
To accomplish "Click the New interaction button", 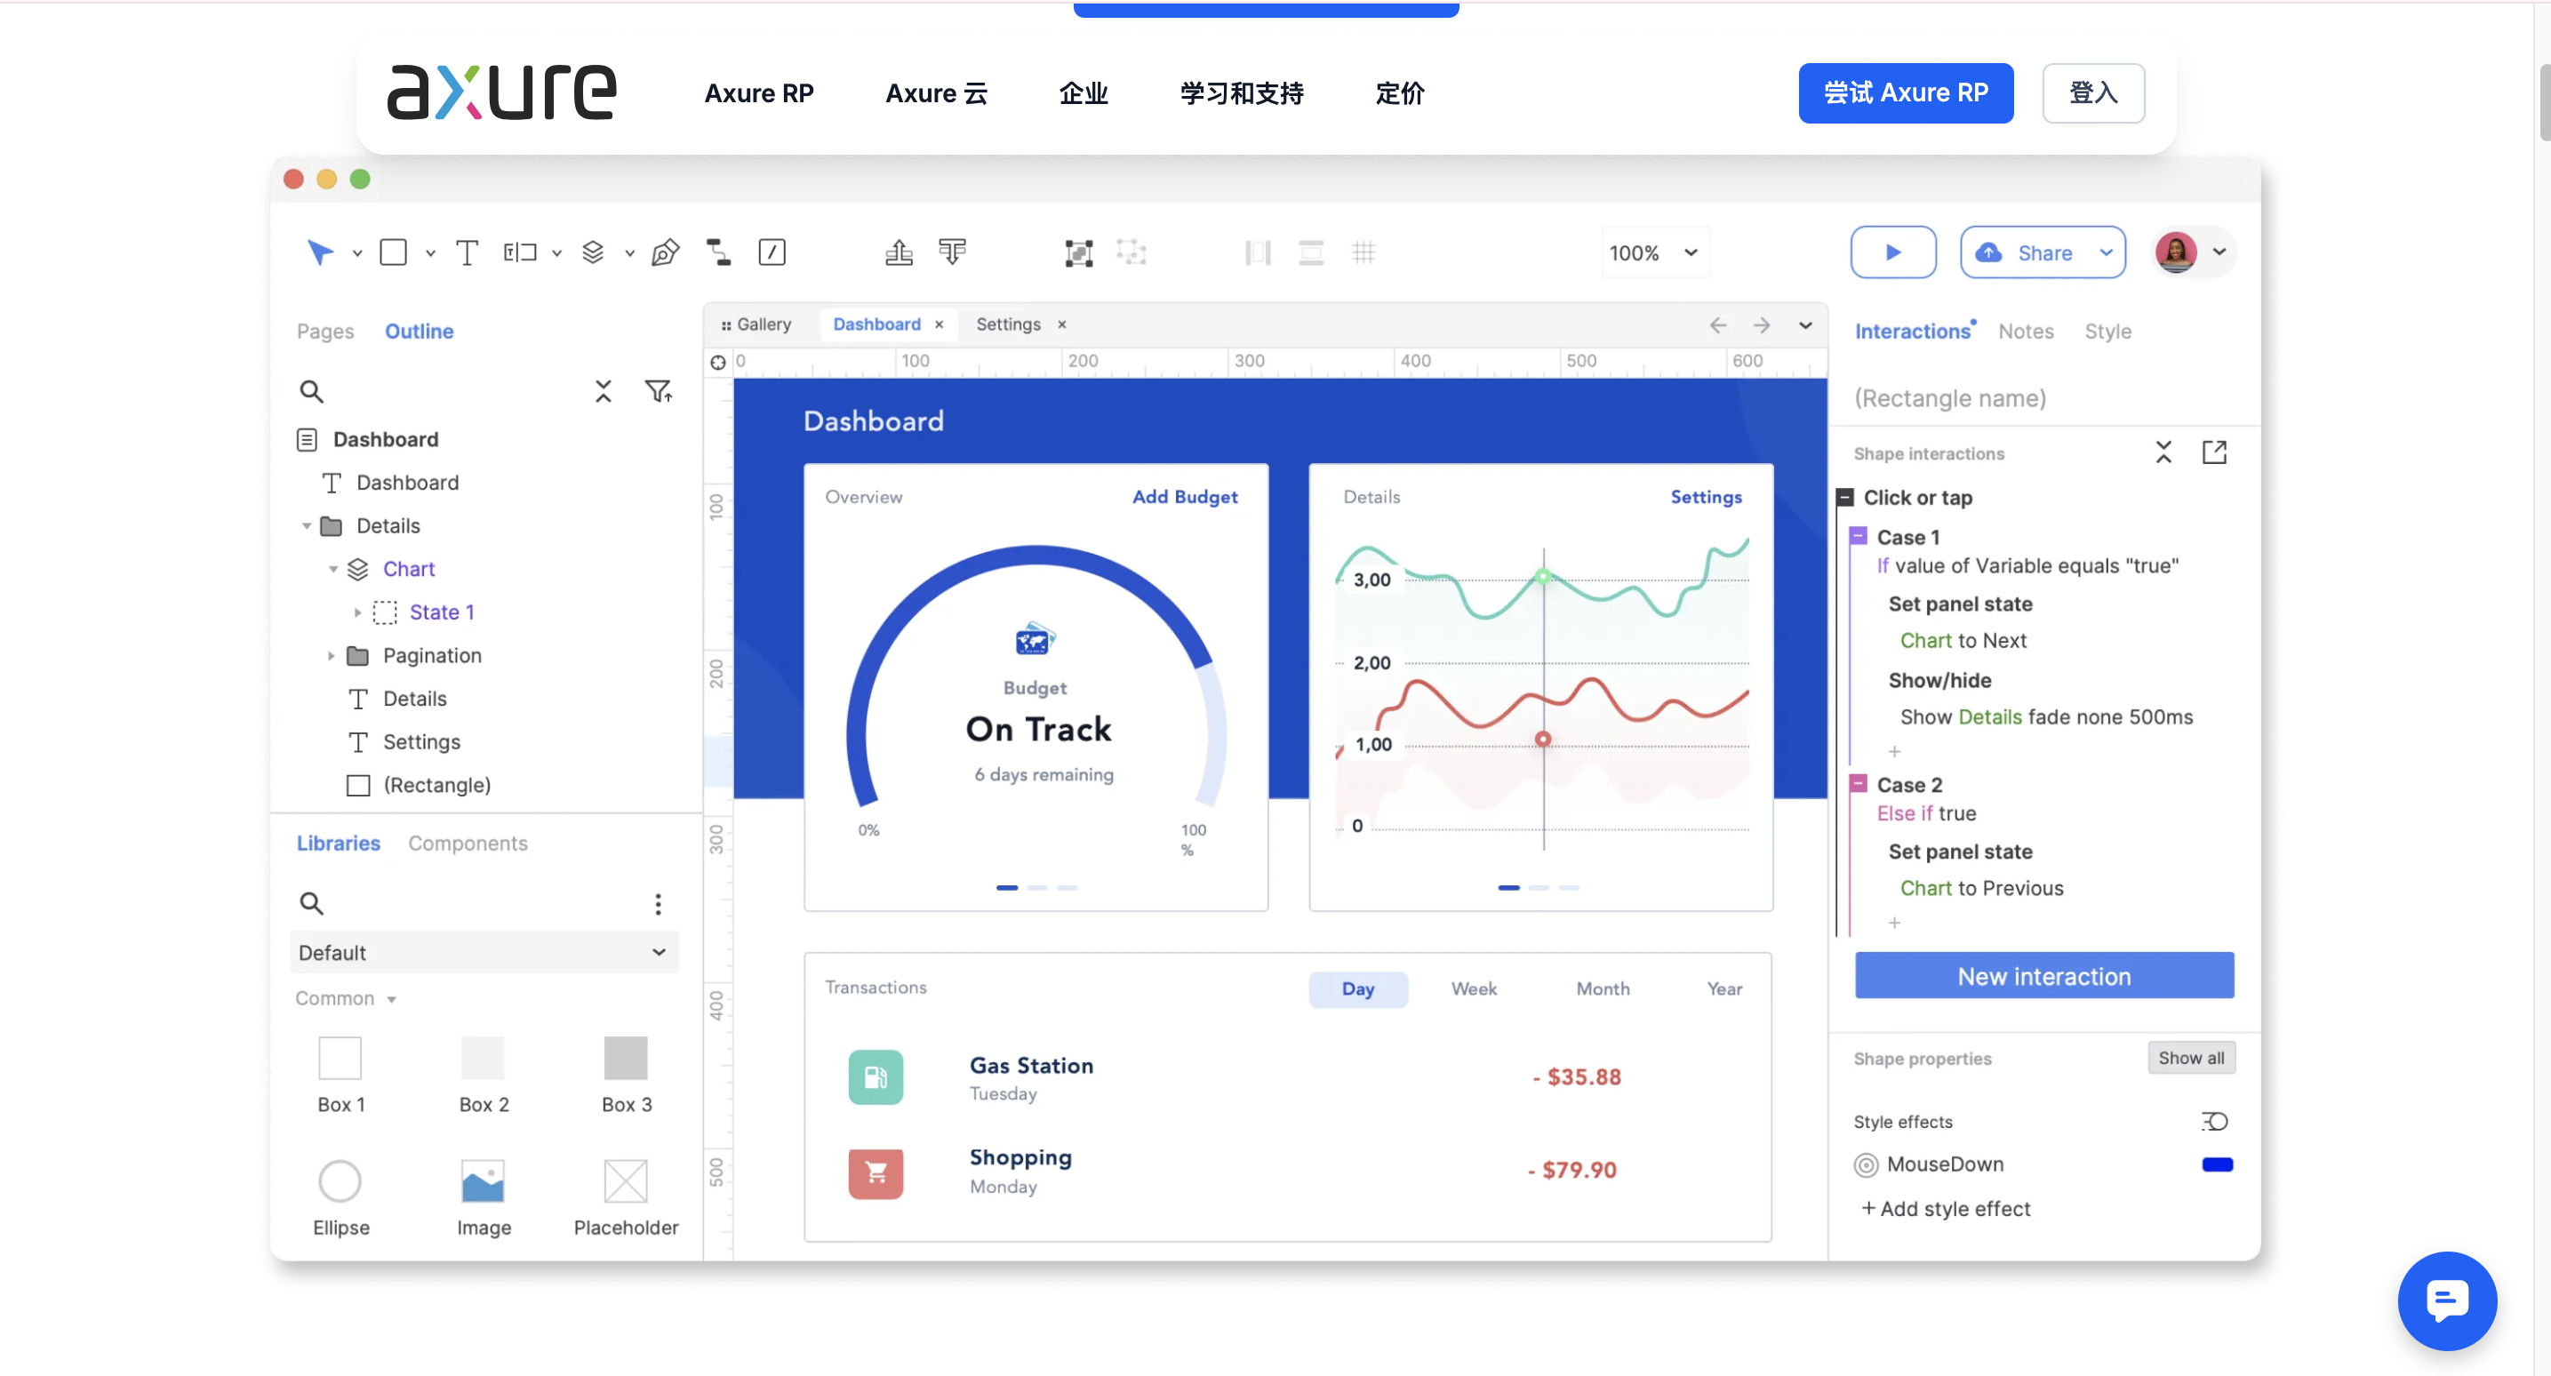I will click(2043, 976).
